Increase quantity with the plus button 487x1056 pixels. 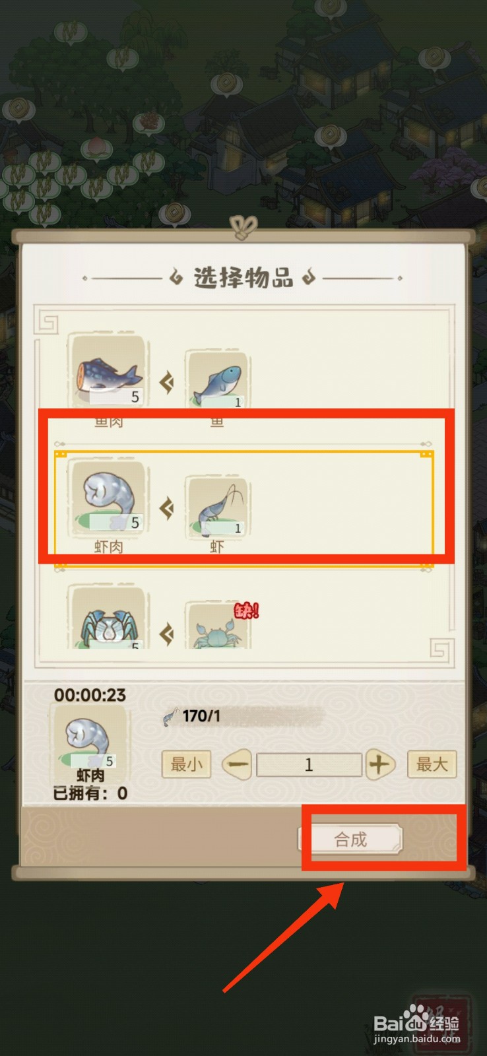coord(379,765)
